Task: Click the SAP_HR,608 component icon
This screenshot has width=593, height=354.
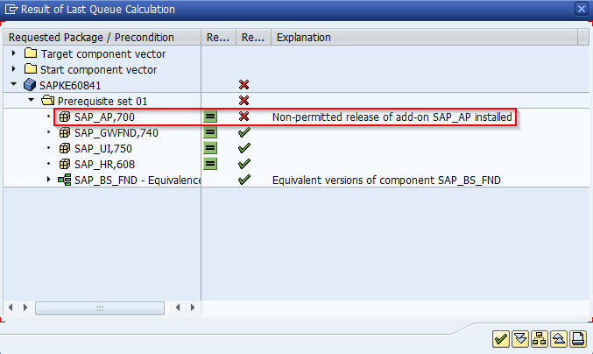Action: 65,164
